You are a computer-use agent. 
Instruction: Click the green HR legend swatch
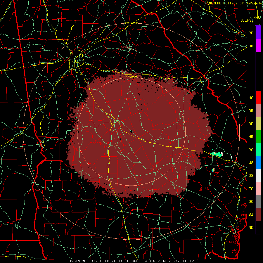pyautogui.click(x=258, y=136)
